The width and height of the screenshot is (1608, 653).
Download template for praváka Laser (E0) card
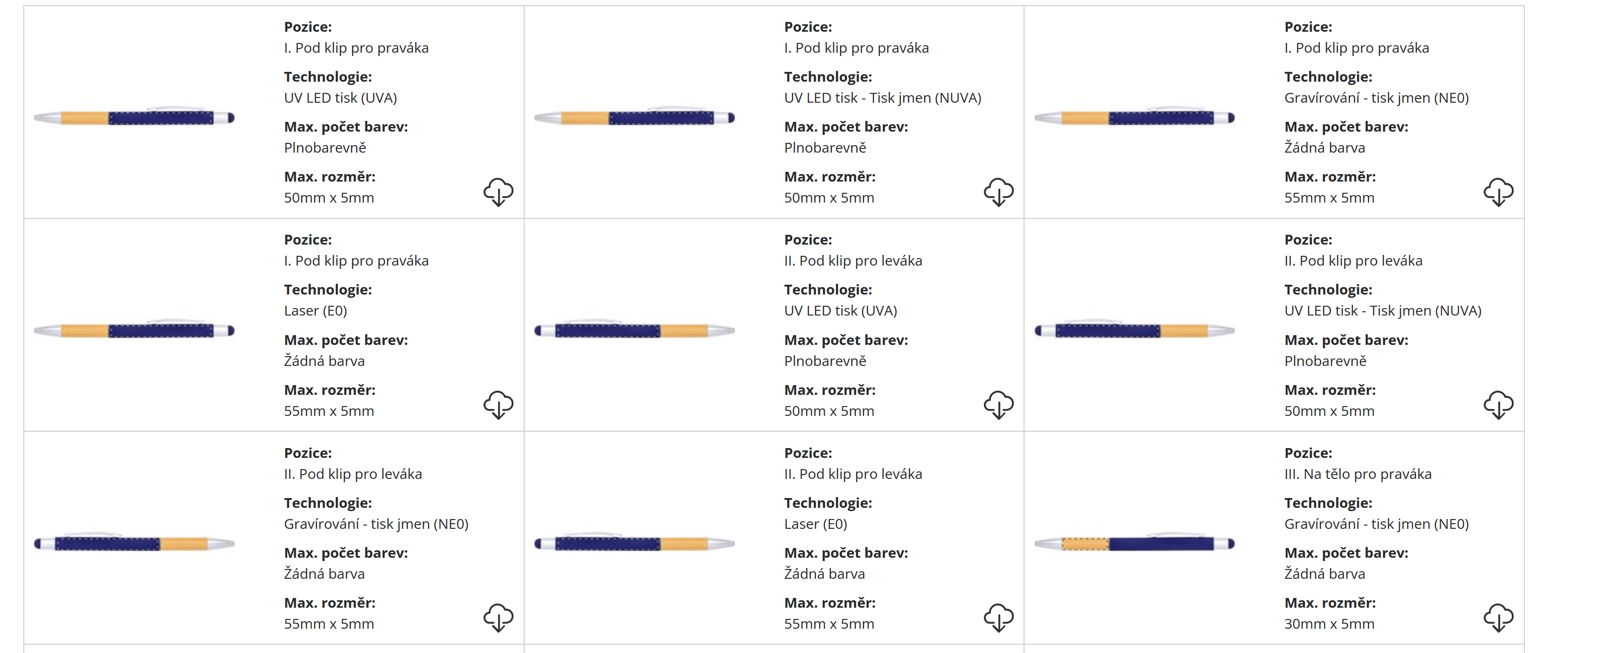pos(498,405)
